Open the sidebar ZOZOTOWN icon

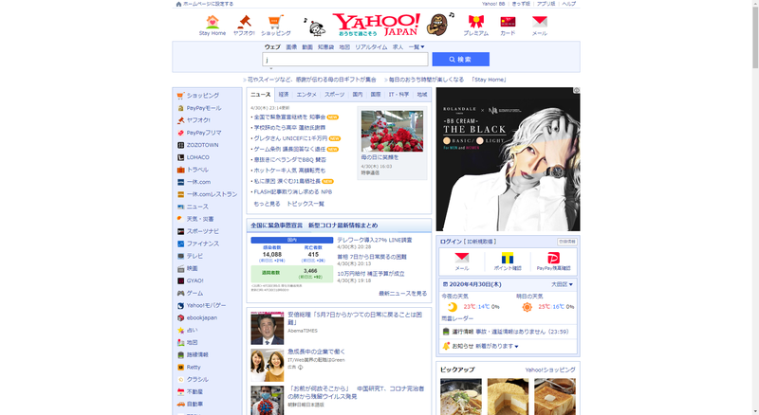180,145
